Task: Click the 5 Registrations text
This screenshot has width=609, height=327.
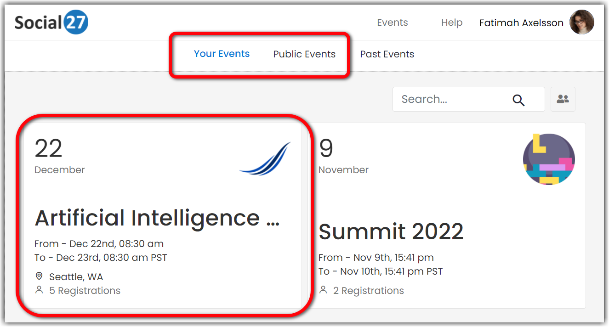Action: [85, 291]
